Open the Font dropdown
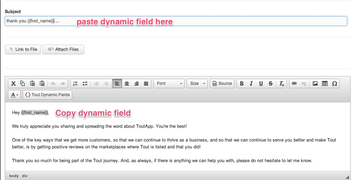Image resolution: width=353 pixels, height=180 pixels. (170, 84)
